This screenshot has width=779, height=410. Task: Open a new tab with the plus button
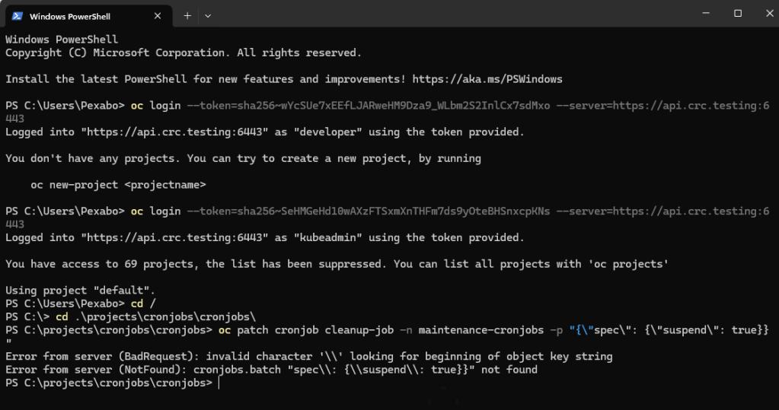click(187, 16)
